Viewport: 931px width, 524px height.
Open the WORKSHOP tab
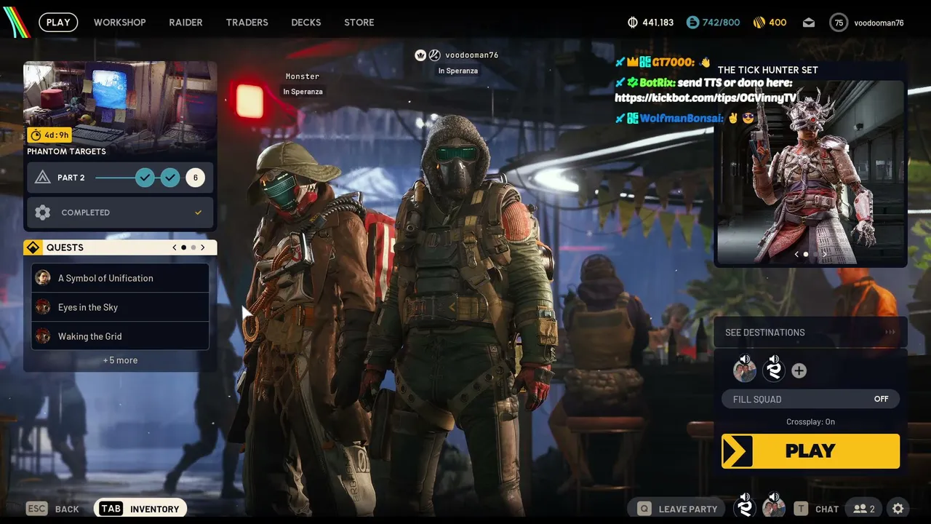click(119, 23)
